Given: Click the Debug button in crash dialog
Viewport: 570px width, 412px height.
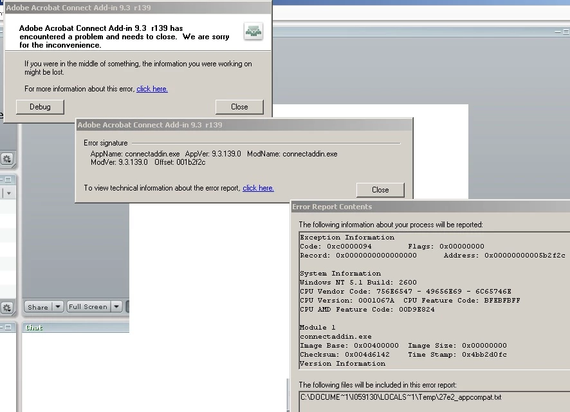Looking at the screenshot, I should (x=40, y=107).
